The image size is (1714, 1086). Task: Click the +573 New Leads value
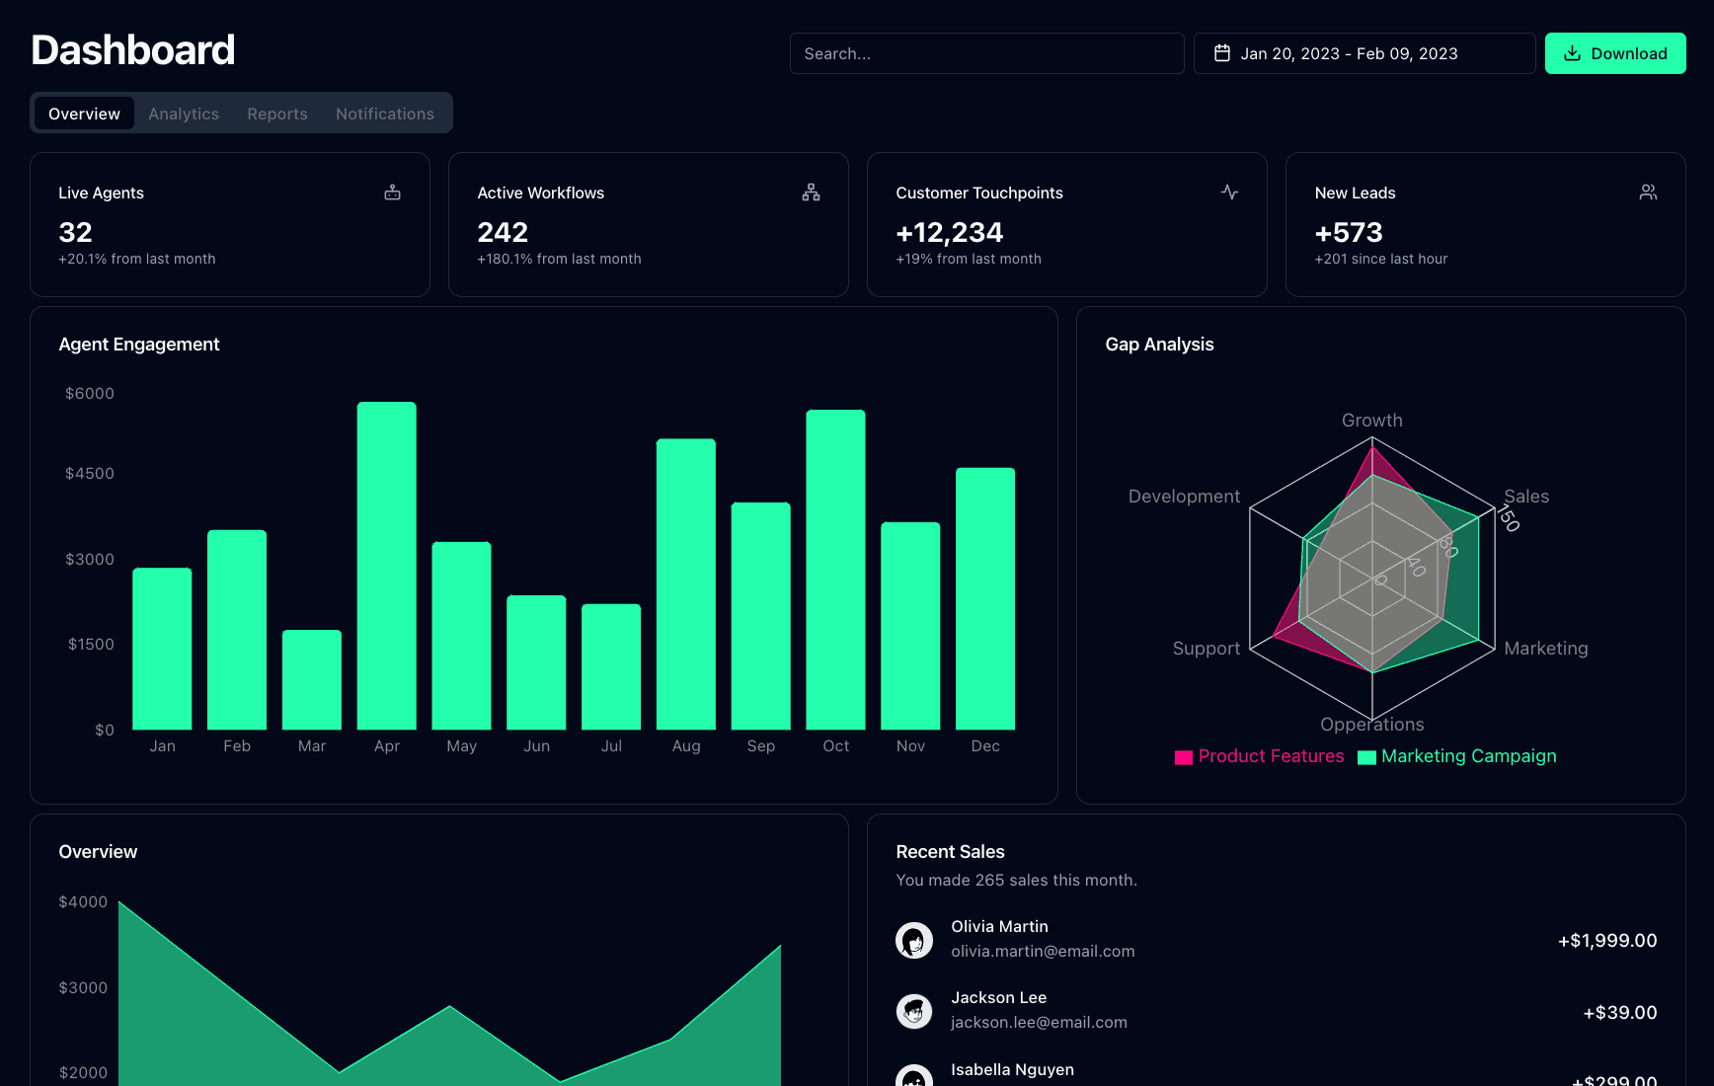(1349, 233)
